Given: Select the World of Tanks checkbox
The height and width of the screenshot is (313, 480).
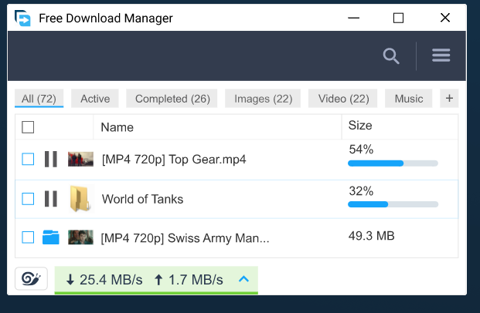Looking at the screenshot, I should (x=28, y=199).
